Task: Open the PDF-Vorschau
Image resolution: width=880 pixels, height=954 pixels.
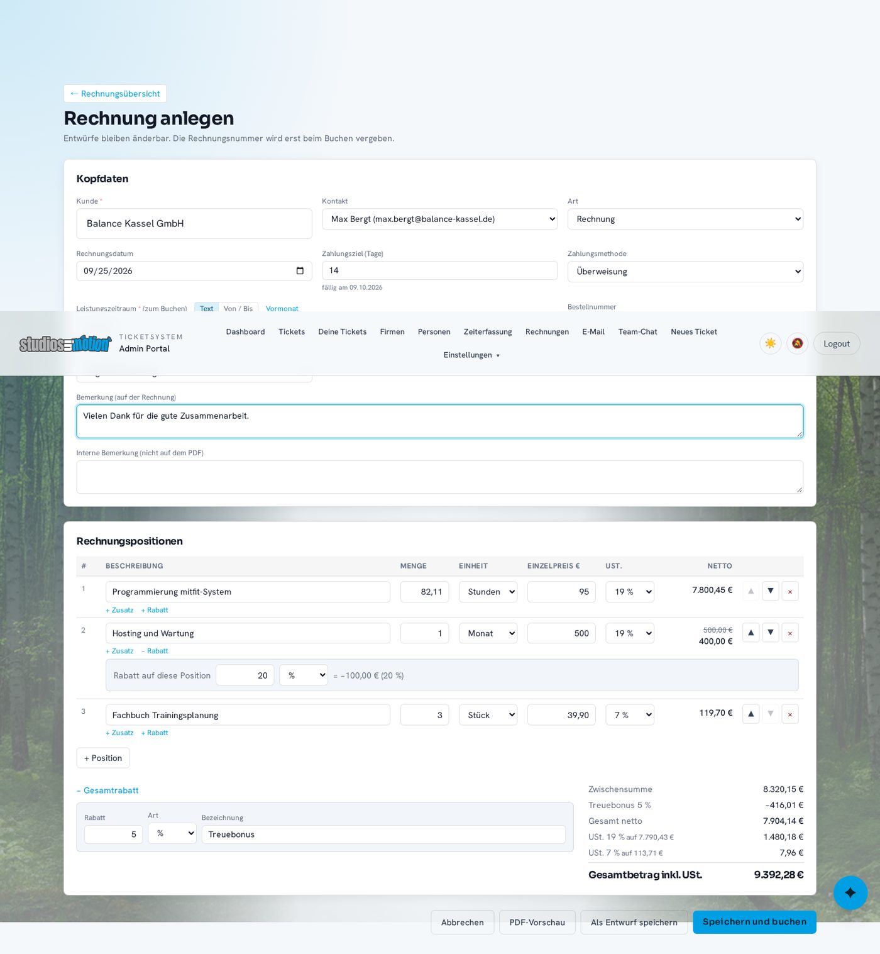Action: 537,922
